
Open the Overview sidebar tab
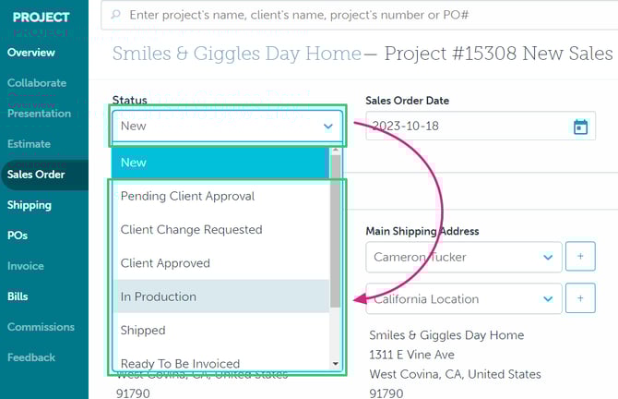pyautogui.click(x=31, y=53)
